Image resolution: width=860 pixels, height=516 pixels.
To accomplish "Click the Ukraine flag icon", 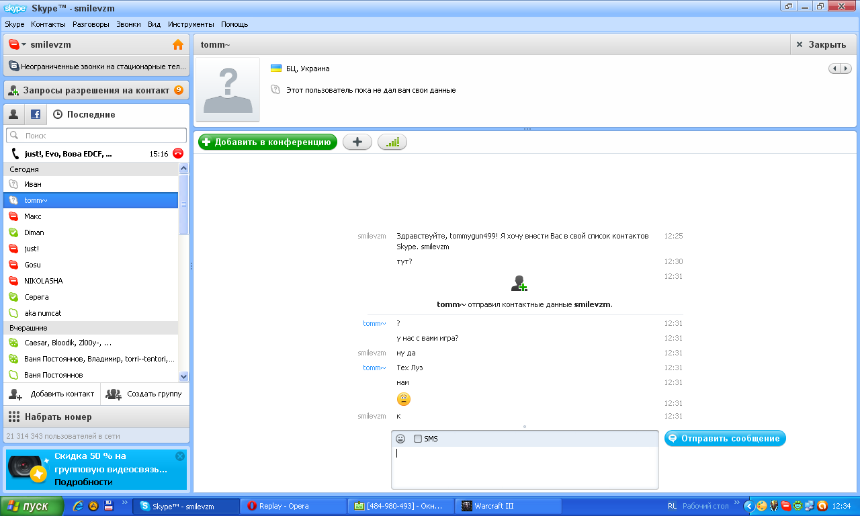I will pos(276,69).
